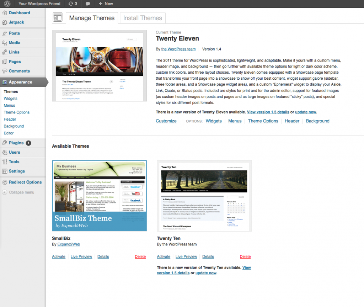Open the Pages menu item

coord(15,62)
